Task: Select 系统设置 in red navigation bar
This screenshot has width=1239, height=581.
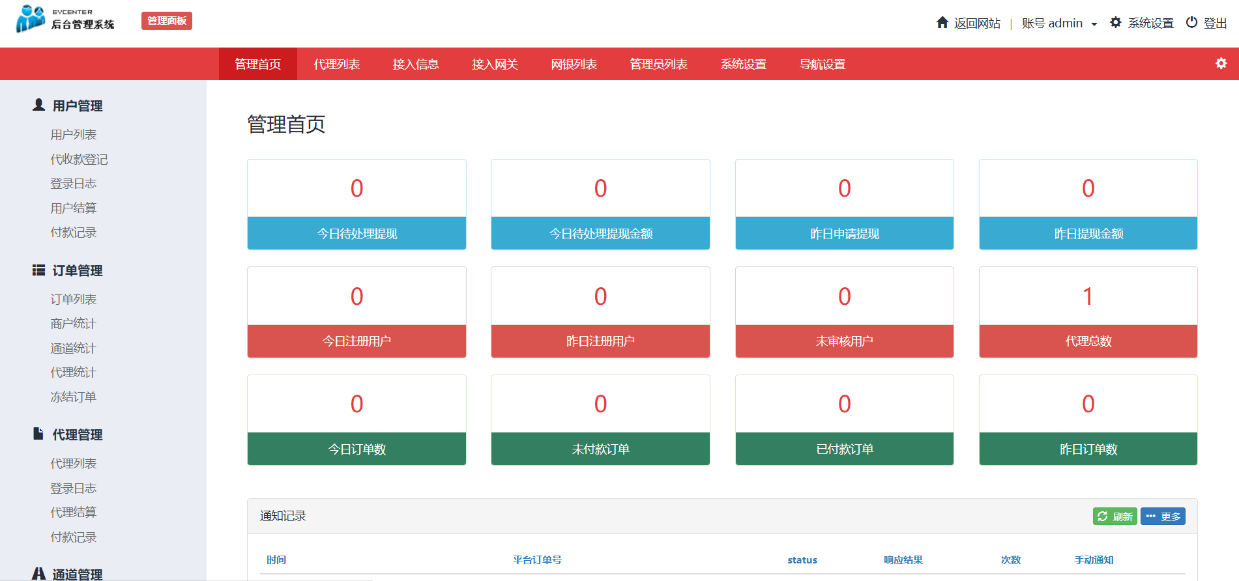Action: (x=744, y=64)
